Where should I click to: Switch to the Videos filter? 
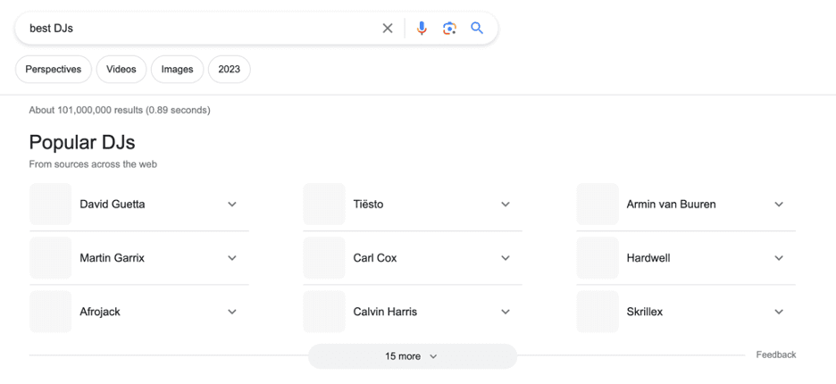tap(121, 70)
